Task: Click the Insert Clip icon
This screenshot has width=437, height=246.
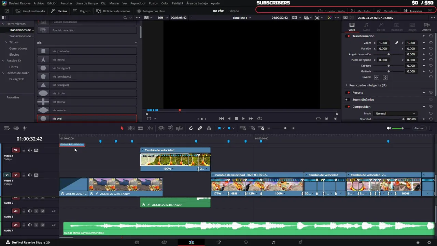Action: pos(161,128)
